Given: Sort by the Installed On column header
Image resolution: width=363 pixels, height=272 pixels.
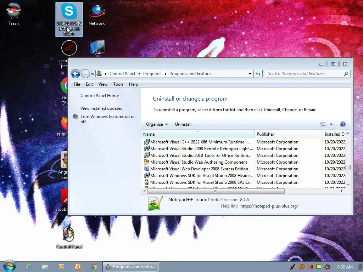Looking at the screenshot, I should coord(334,134).
